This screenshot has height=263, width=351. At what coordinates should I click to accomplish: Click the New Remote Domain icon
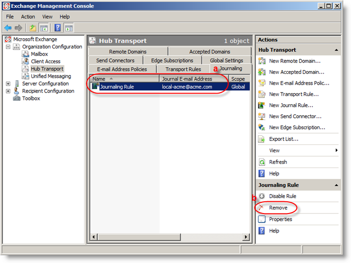(x=262, y=61)
